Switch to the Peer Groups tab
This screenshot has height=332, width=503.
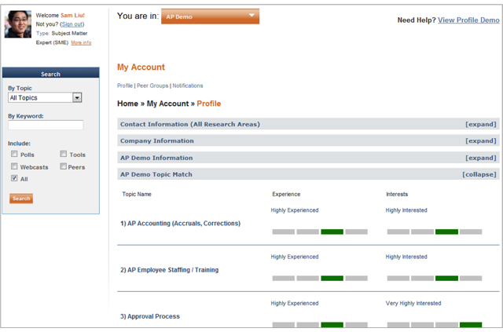click(x=152, y=86)
